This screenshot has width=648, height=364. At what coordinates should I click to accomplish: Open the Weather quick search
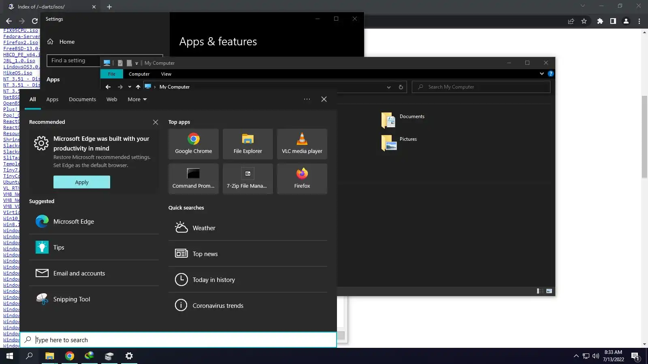coord(248,228)
